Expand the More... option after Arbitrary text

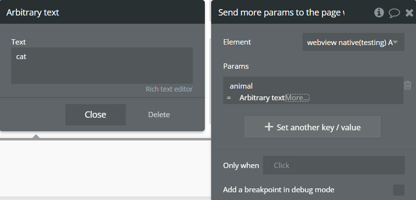297,98
